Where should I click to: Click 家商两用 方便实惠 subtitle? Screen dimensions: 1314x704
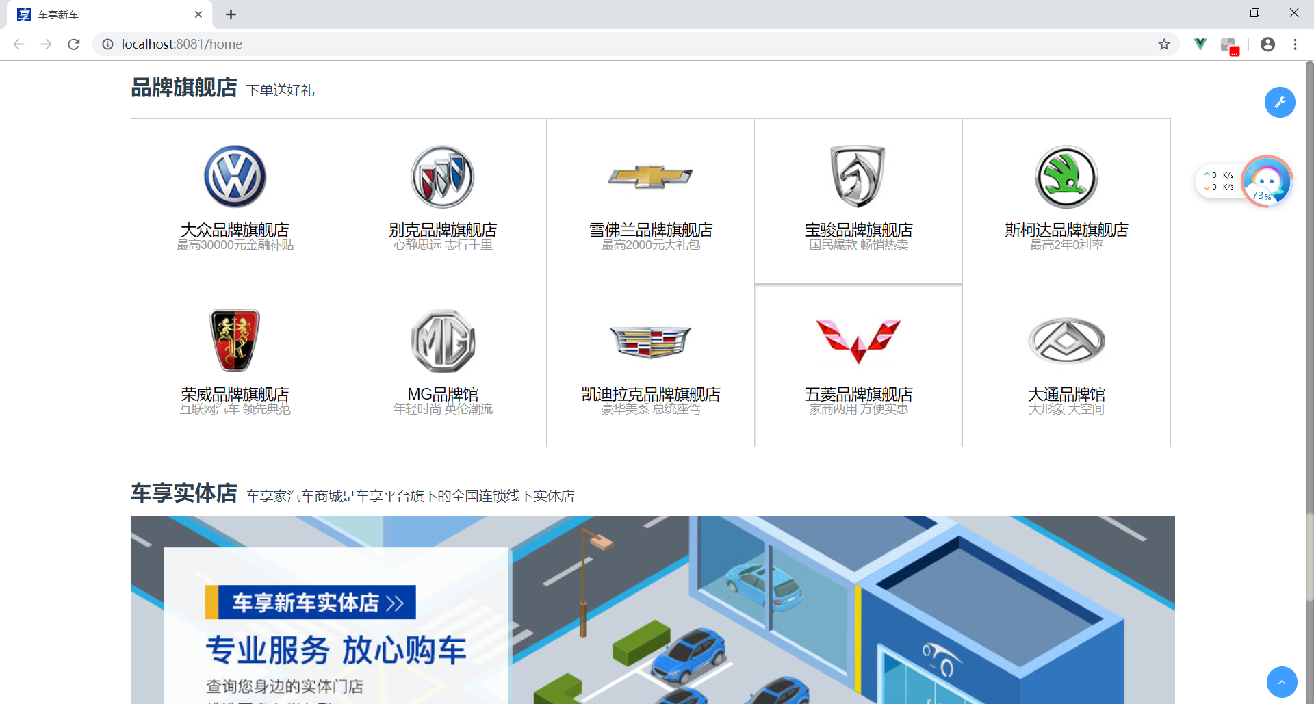click(x=858, y=409)
